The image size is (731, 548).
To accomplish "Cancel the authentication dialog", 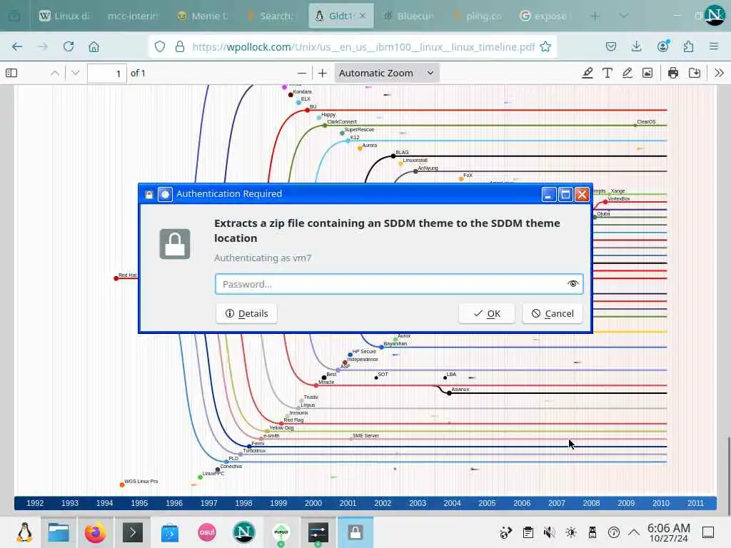I will 553,314.
